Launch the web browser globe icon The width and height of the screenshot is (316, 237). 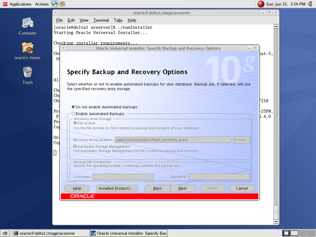(55, 4)
